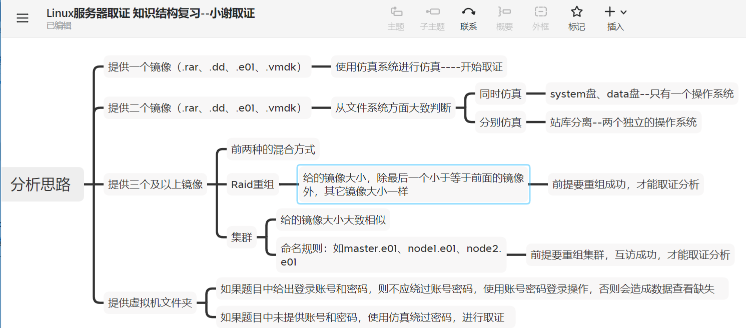This screenshot has width=746, height=328.
Task: Select node 提供三个及以上镜像
Action: click(x=155, y=184)
